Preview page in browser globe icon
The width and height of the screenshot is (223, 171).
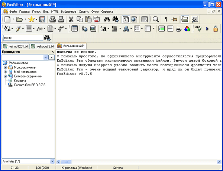tap(134, 19)
